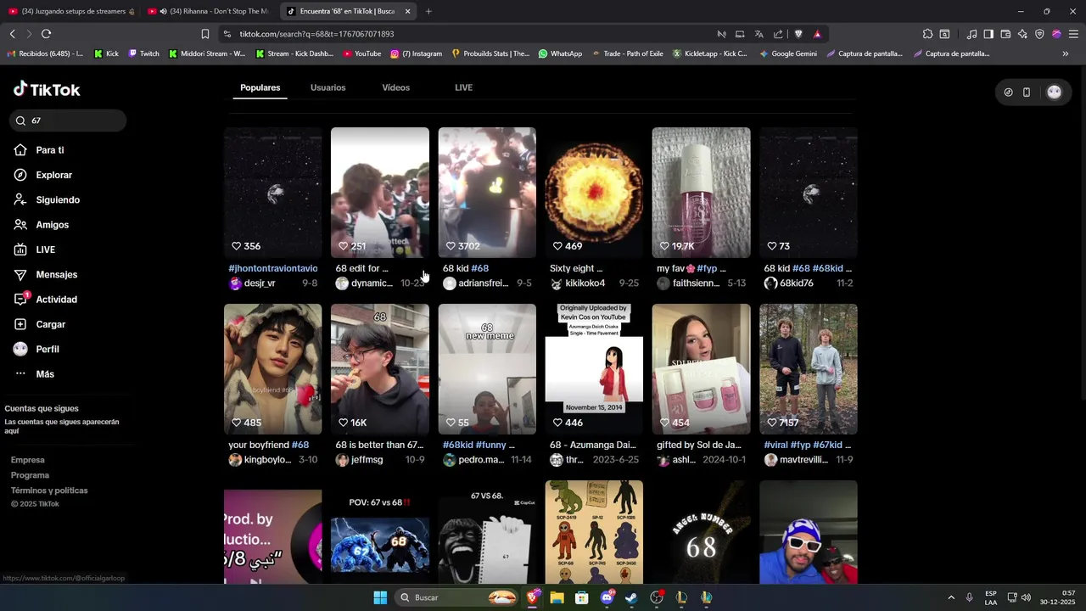The height and width of the screenshot is (611, 1086).
Task: Show hidden system tray icons
Action: pyautogui.click(x=951, y=597)
